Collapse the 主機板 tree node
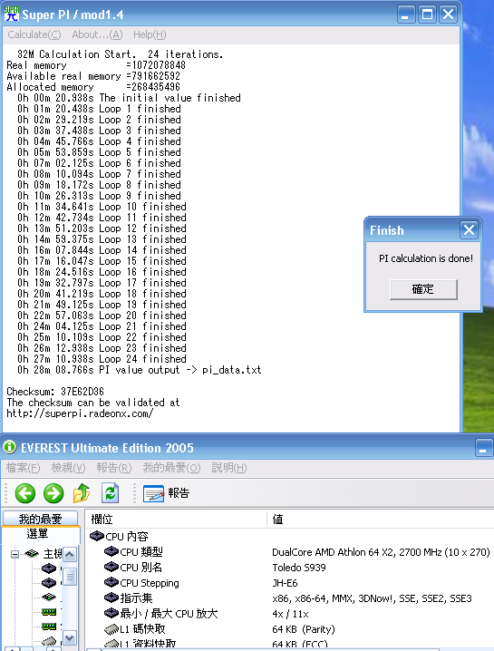494x651 pixels. point(15,554)
